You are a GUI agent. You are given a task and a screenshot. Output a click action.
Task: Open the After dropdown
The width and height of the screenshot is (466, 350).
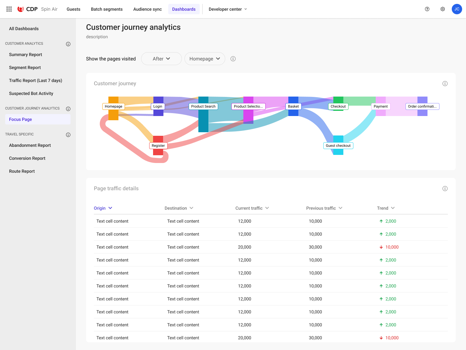pos(161,59)
